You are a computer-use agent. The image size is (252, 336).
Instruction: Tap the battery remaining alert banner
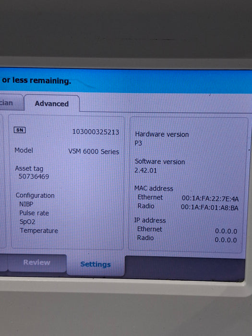(126, 81)
